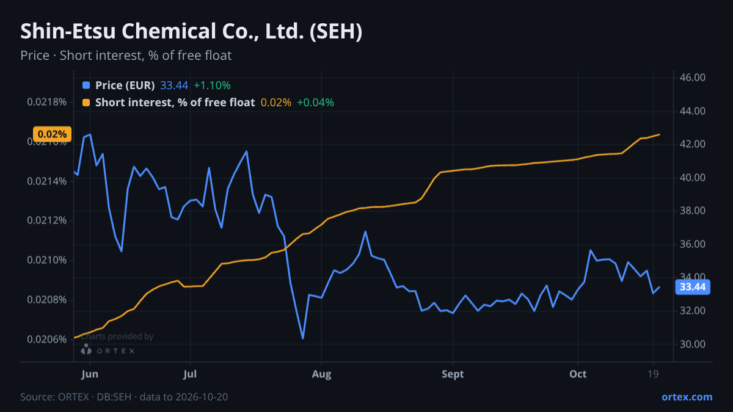The width and height of the screenshot is (733, 412).
Task: Click the blue 33.44 price axis badge
Action: 693,287
